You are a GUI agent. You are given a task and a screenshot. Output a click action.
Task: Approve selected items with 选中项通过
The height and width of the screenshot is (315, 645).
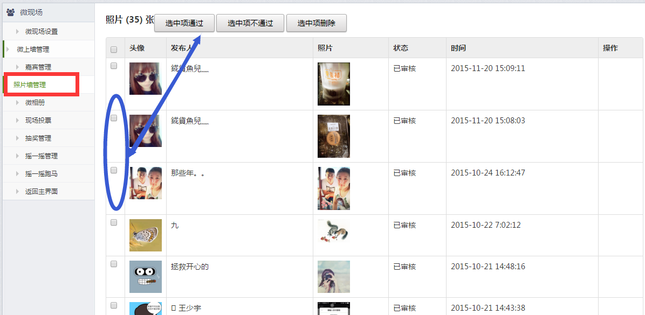coord(184,23)
